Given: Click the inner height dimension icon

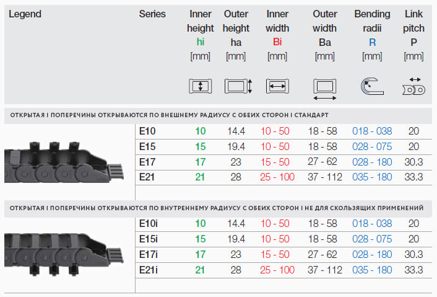Looking at the screenshot, I should (200, 86).
